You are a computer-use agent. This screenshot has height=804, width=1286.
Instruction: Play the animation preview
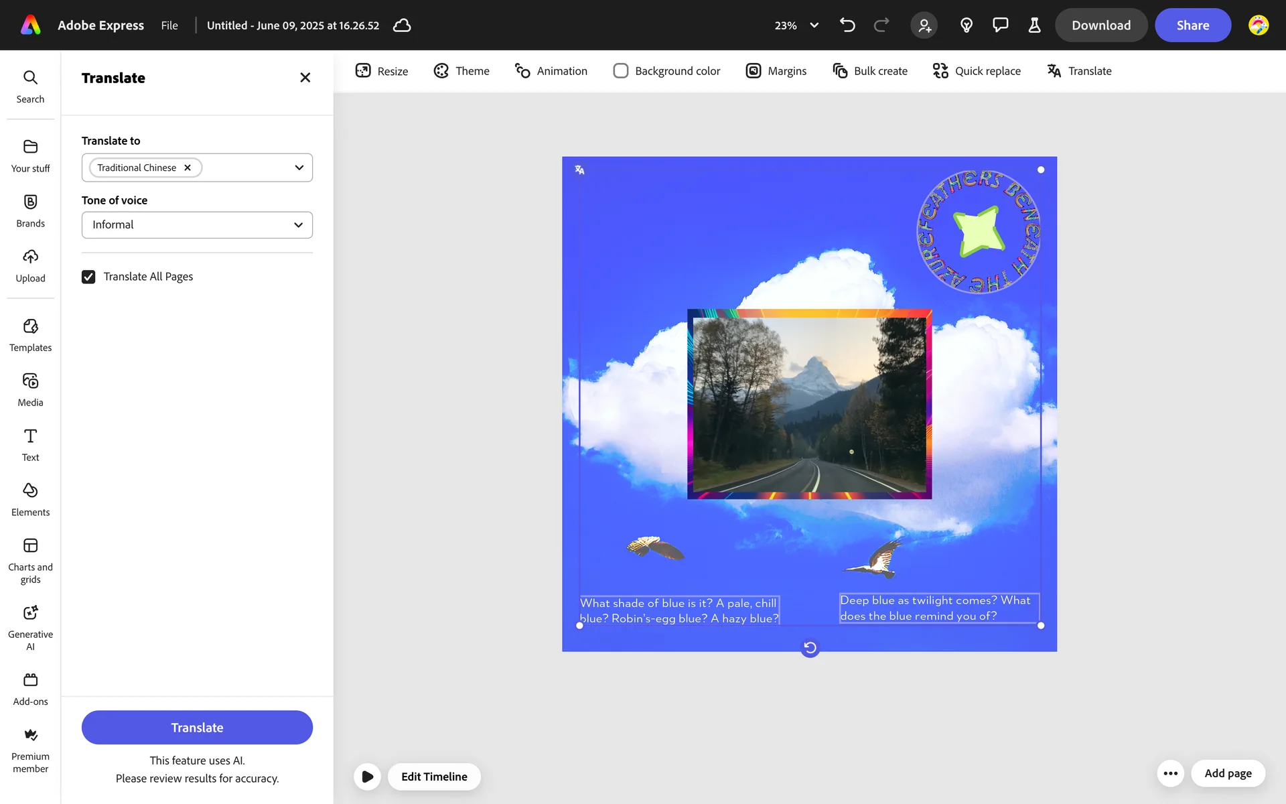click(x=367, y=777)
